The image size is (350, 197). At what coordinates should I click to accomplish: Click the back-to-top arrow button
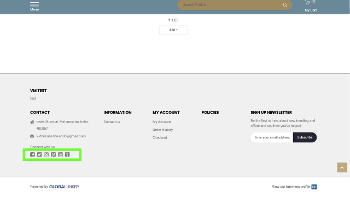pos(342,167)
